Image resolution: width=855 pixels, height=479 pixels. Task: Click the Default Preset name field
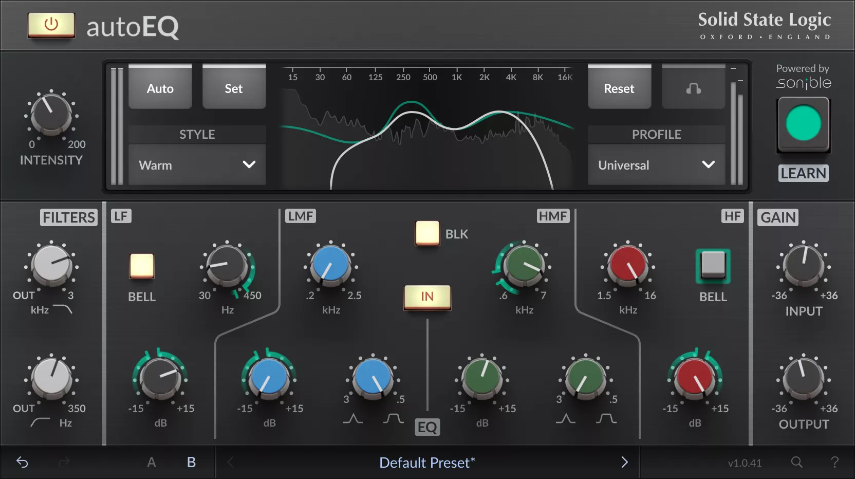pos(426,462)
